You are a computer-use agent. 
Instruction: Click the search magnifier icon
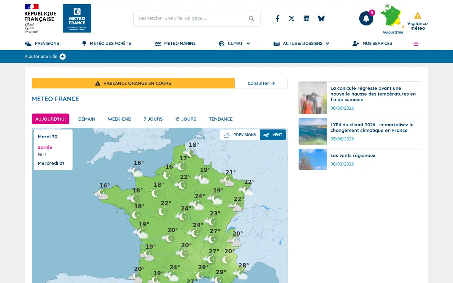tap(251, 18)
